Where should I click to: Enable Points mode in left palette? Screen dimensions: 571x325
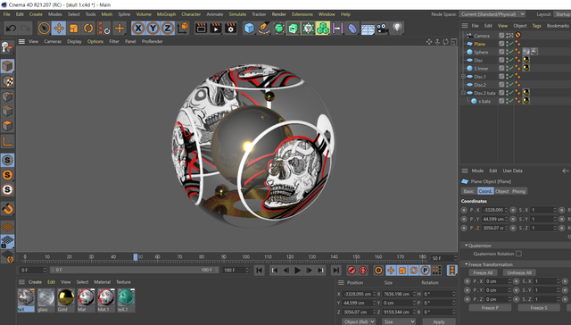pos(7,96)
